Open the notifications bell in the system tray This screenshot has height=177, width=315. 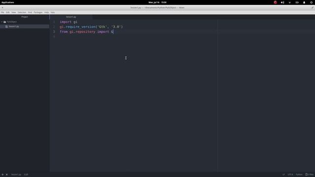[304, 2]
